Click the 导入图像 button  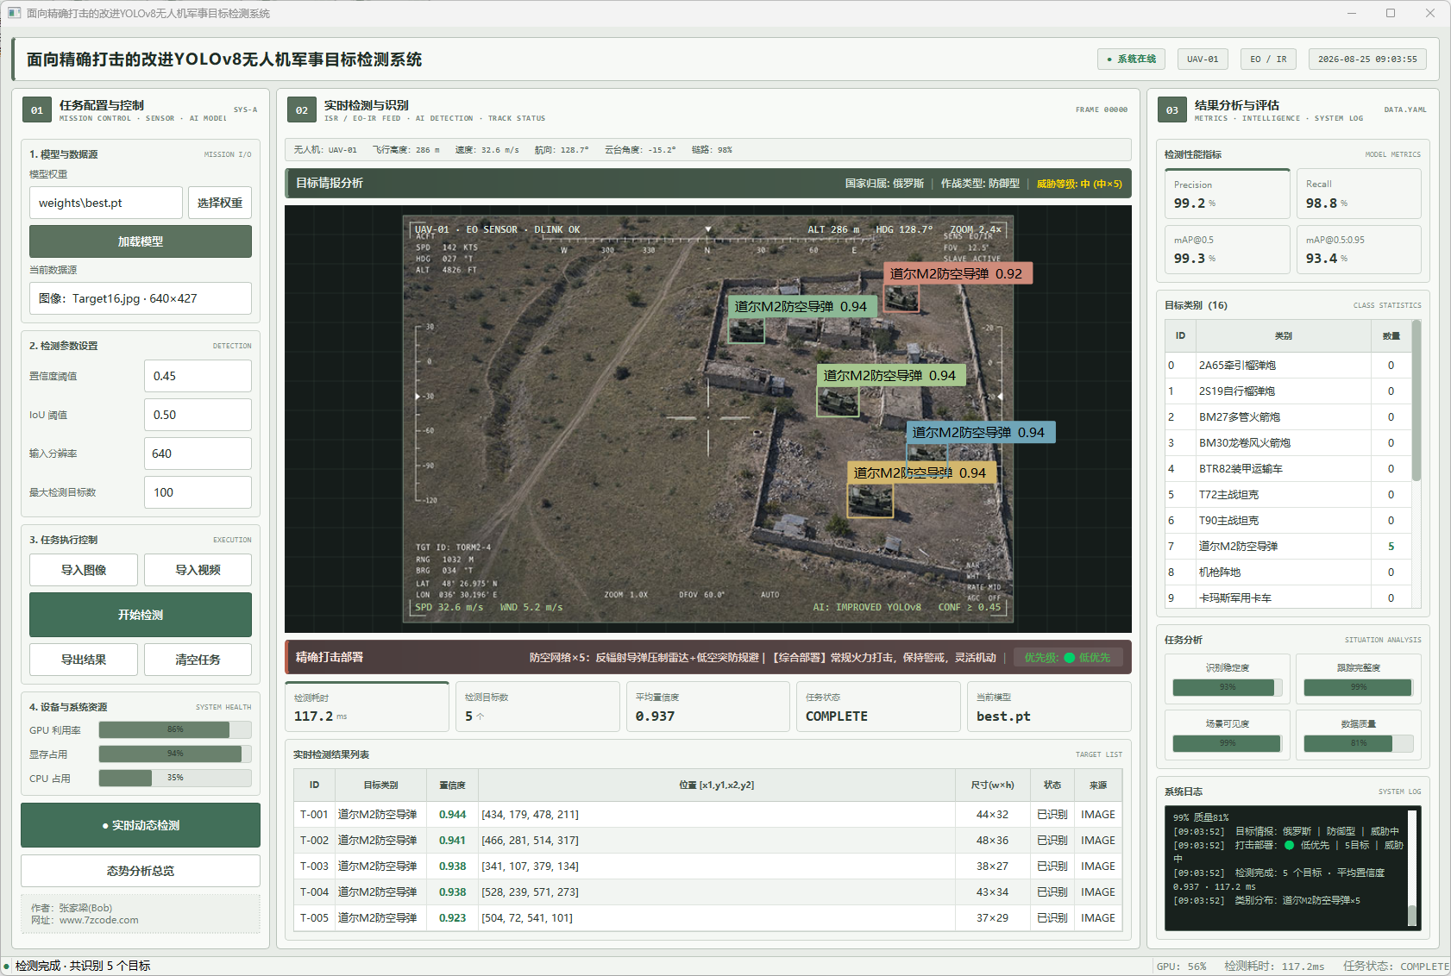pyautogui.click(x=84, y=570)
